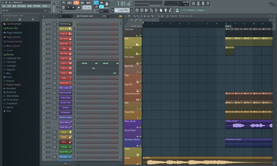The width and height of the screenshot is (277, 166).
Task: Mute the Clap channel green LED
Action: (44, 48)
